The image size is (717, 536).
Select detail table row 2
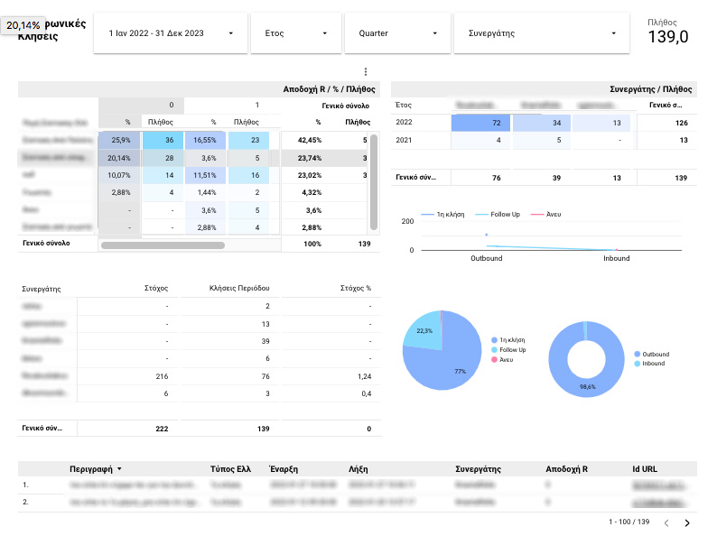[357, 503]
